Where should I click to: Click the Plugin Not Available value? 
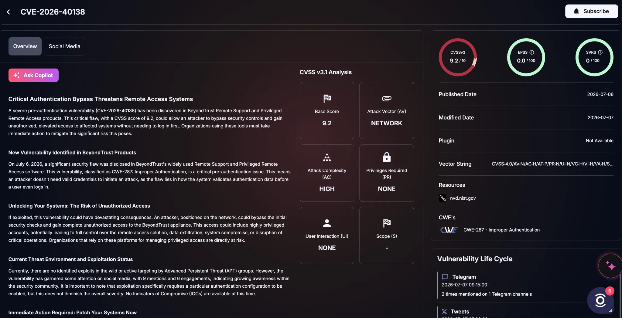tap(600, 140)
